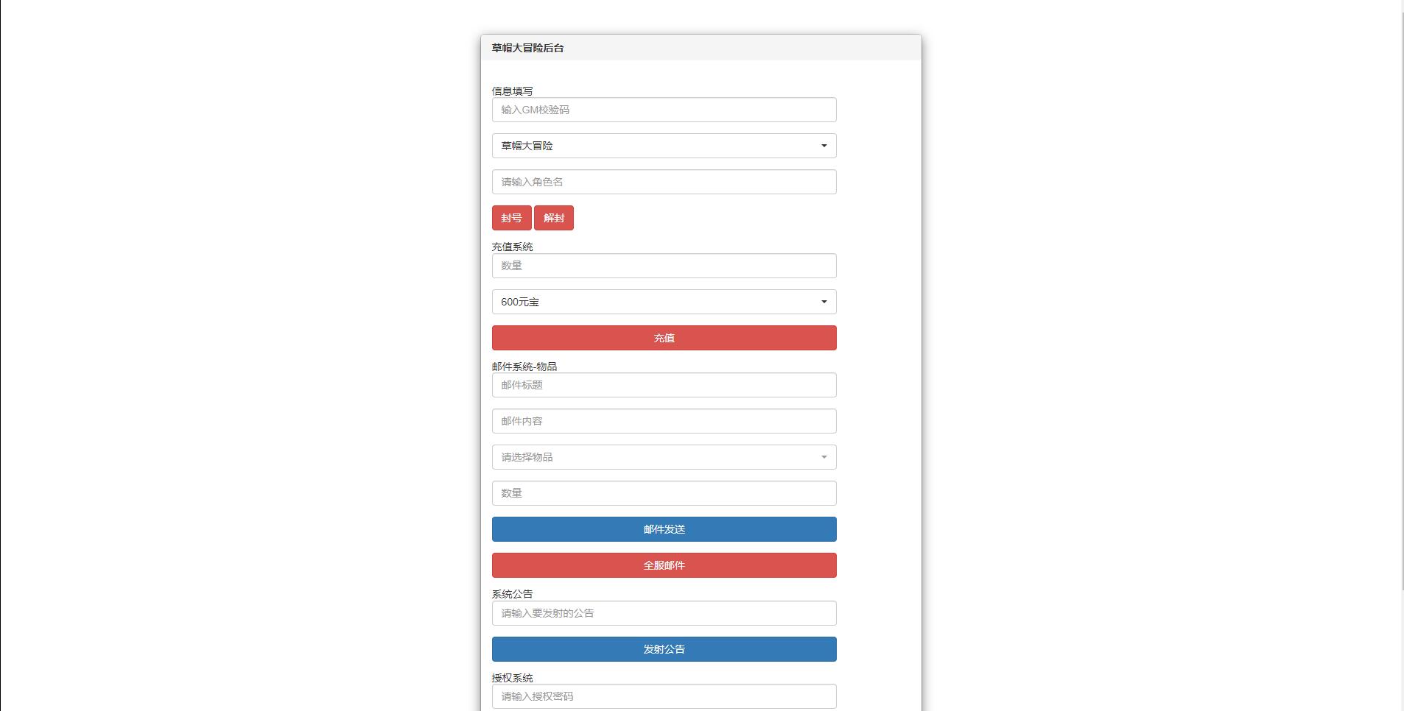1404x711 pixels.
Task: Click the blue 邮件发送 button
Action: 664,529
